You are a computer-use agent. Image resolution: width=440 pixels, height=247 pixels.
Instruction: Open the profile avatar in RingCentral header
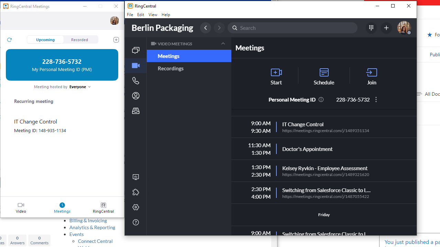point(404,28)
